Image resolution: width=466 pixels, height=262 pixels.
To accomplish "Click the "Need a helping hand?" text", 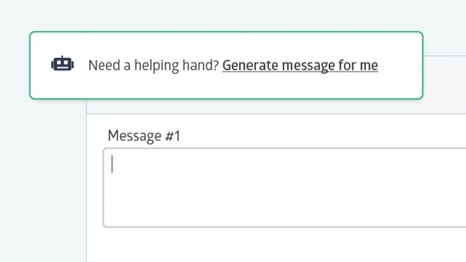I will [x=153, y=65].
